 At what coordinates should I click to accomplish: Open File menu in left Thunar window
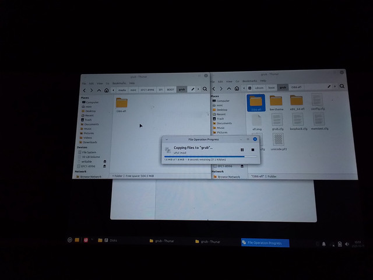click(84, 83)
